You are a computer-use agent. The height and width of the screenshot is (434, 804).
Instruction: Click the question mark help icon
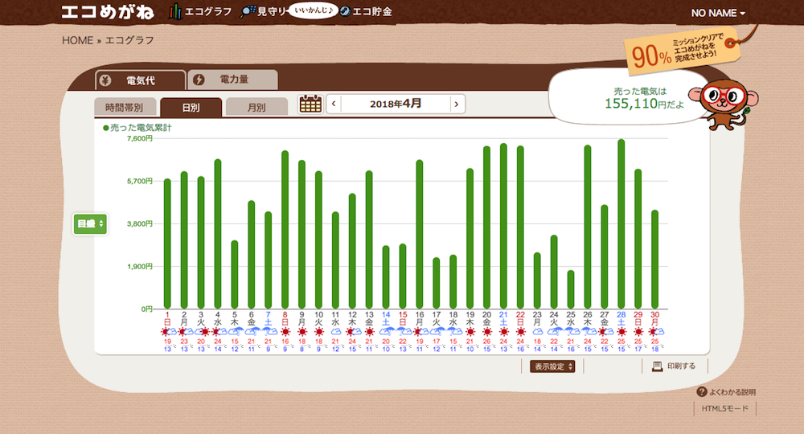pos(701,392)
